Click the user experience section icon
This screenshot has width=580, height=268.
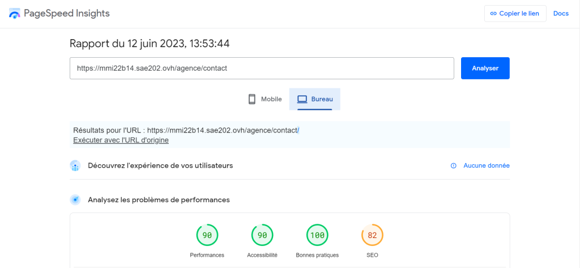(75, 165)
